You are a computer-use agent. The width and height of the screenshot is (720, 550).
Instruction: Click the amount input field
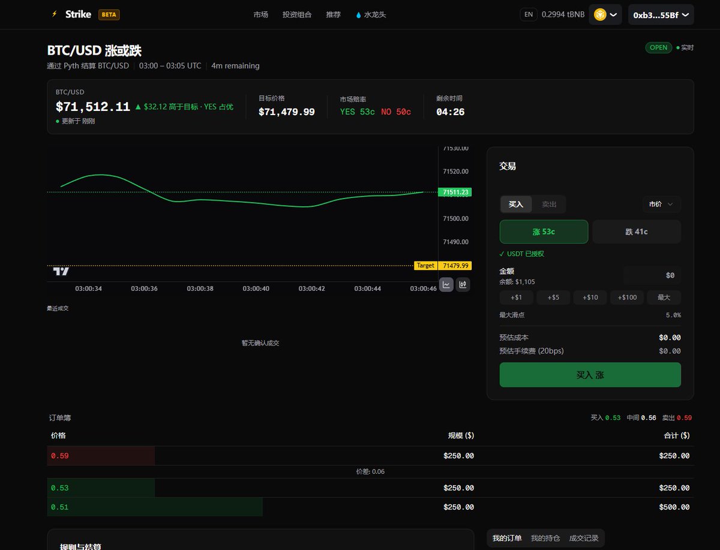click(x=652, y=275)
